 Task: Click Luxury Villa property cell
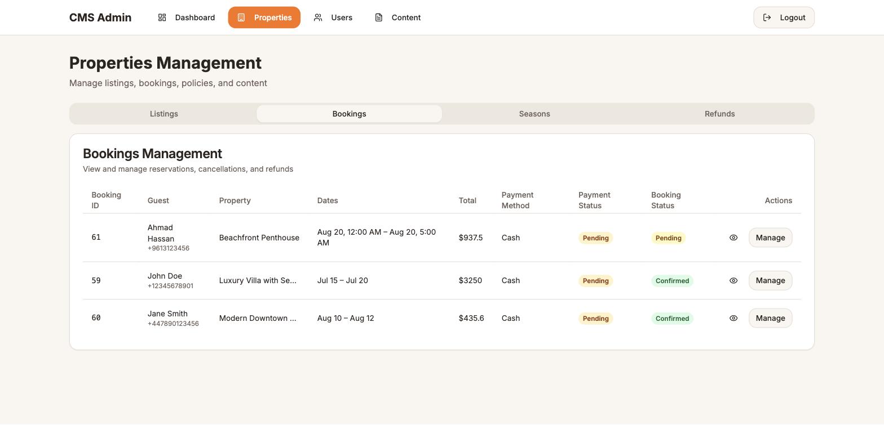coord(258,280)
